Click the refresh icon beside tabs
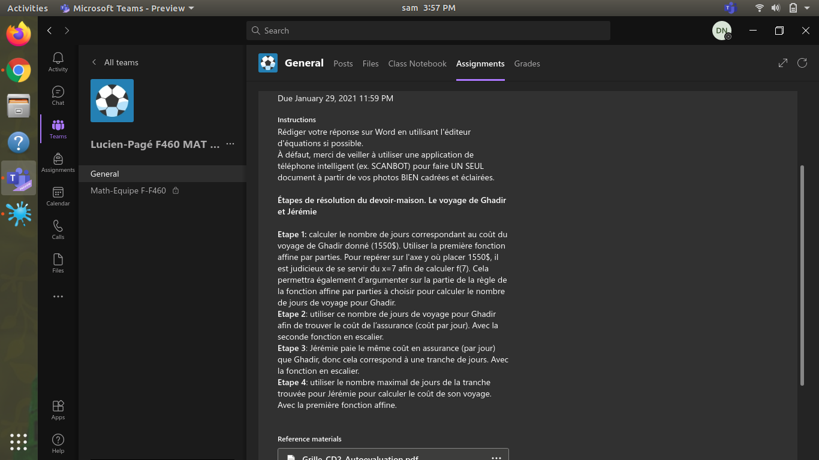Viewport: 819px width, 460px height. tap(802, 63)
